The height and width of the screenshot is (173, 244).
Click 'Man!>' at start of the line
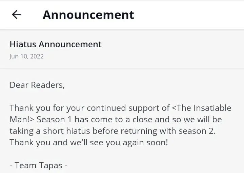pos(22,120)
